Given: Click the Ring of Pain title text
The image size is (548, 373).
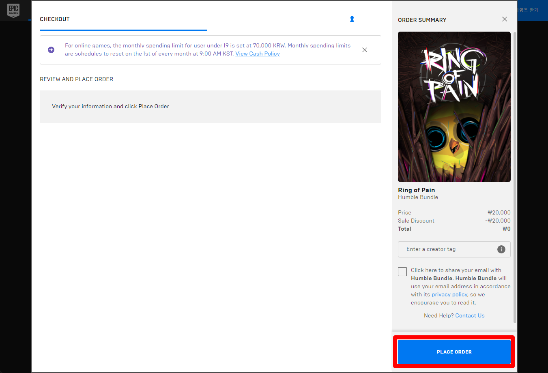Looking at the screenshot, I should click(417, 190).
